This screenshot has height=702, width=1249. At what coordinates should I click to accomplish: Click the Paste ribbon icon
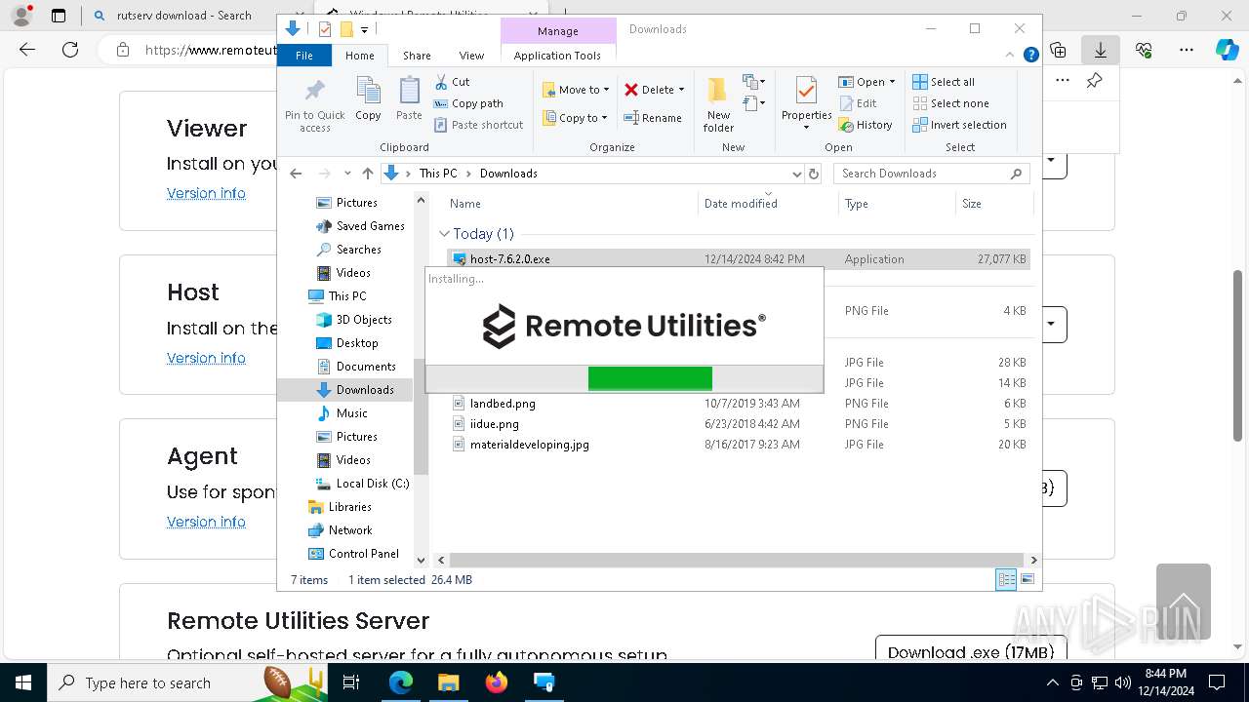point(409,98)
